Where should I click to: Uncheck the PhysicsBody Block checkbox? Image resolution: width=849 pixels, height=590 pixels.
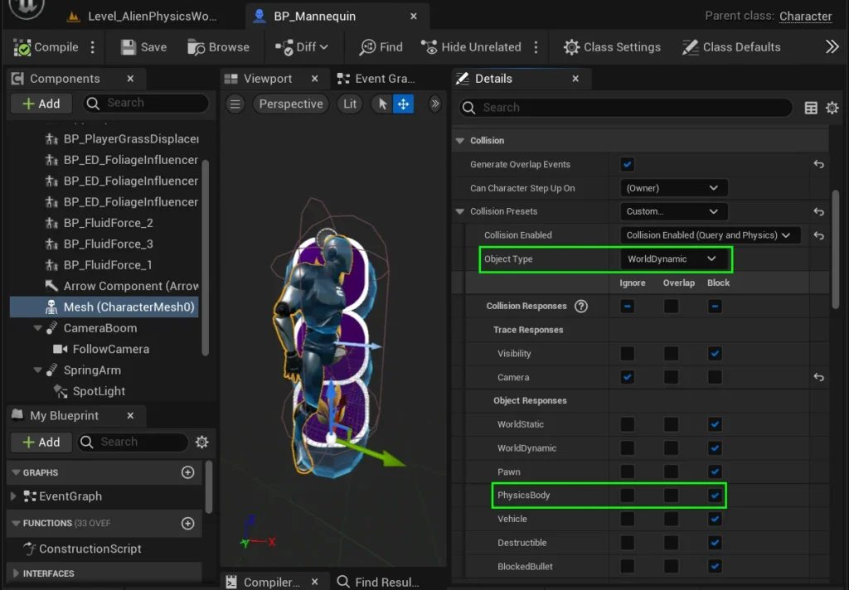coord(715,496)
